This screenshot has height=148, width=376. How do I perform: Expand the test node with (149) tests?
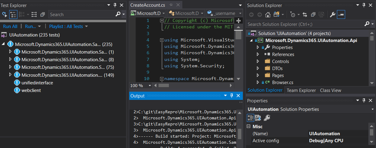pyautogui.click(x=10, y=75)
